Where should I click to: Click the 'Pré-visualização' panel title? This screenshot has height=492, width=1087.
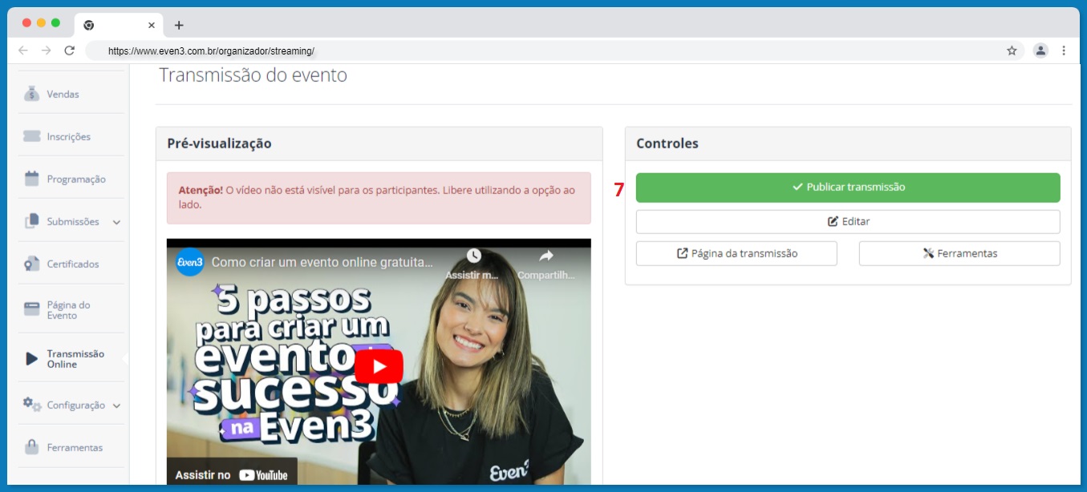point(219,143)
